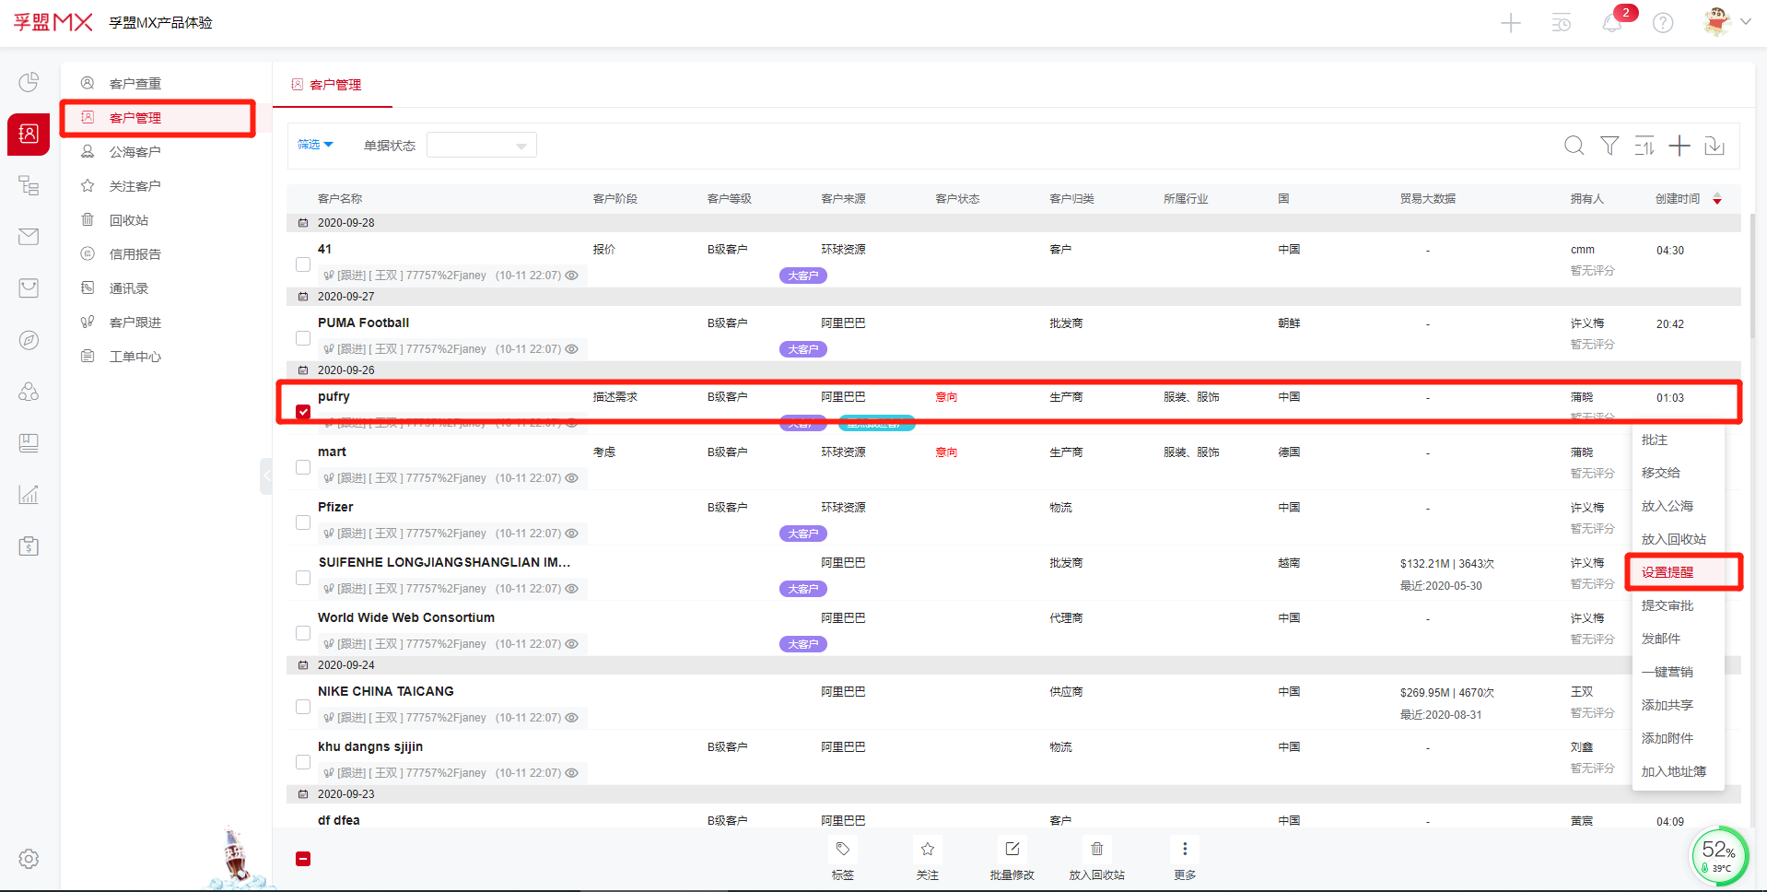Open the notification bell
Viewport: 1767px width, 892px height.
(x=1612, y=23)
